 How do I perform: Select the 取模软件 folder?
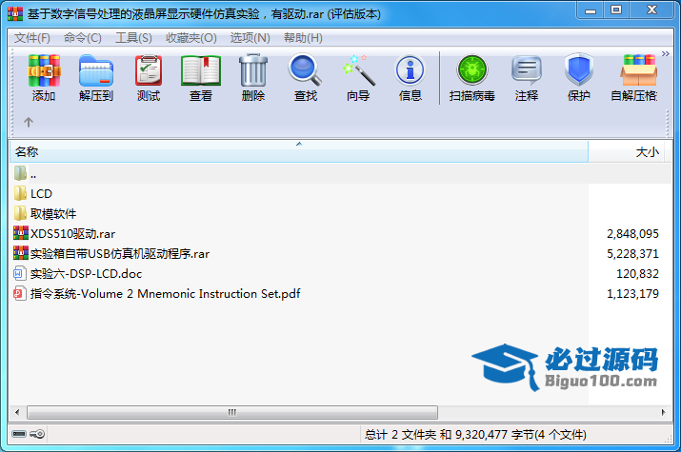point(45,213)
